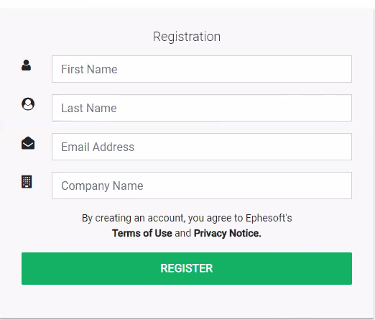Click the white REGISTER label on the button
Image resolution: width=375 pixels, height=320 pixels.
click(187, 268)
